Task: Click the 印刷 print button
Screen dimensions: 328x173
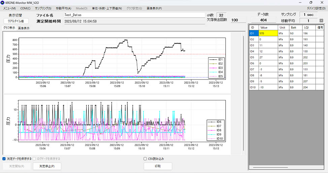Action: pos(158,166)
